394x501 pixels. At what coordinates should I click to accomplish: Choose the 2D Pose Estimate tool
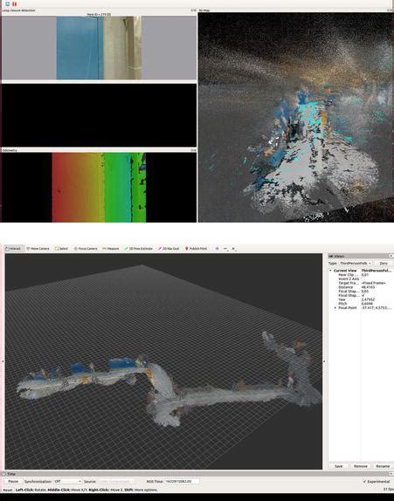click(139, 249)
